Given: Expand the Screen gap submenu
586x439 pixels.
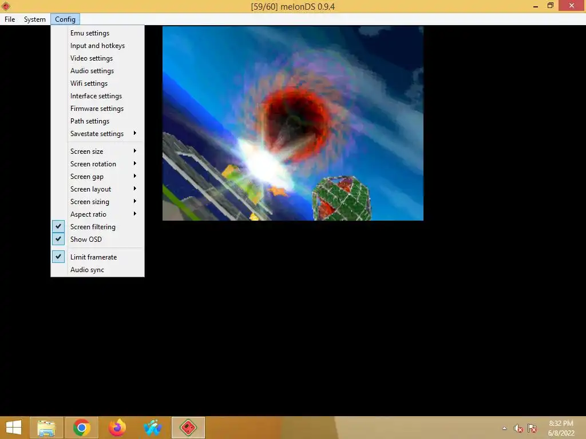Looking at the screenshot, I should (97, 177).
